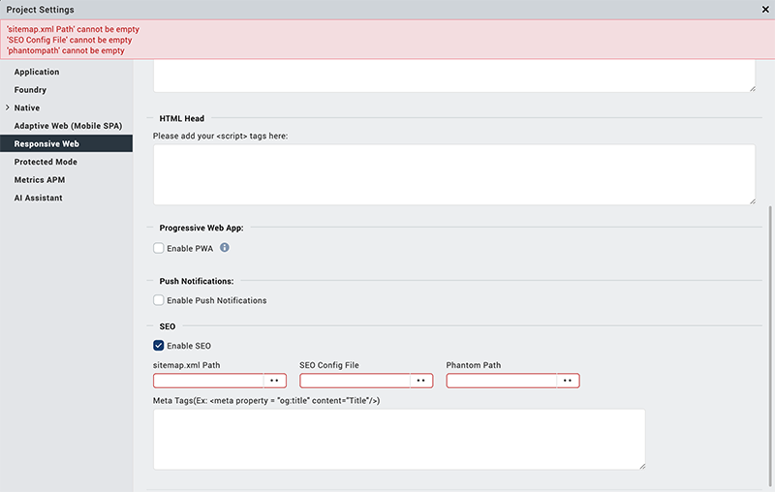Close the Project Settings dialog
This screenshot has width=775, height=492.
tap(765, 10)
